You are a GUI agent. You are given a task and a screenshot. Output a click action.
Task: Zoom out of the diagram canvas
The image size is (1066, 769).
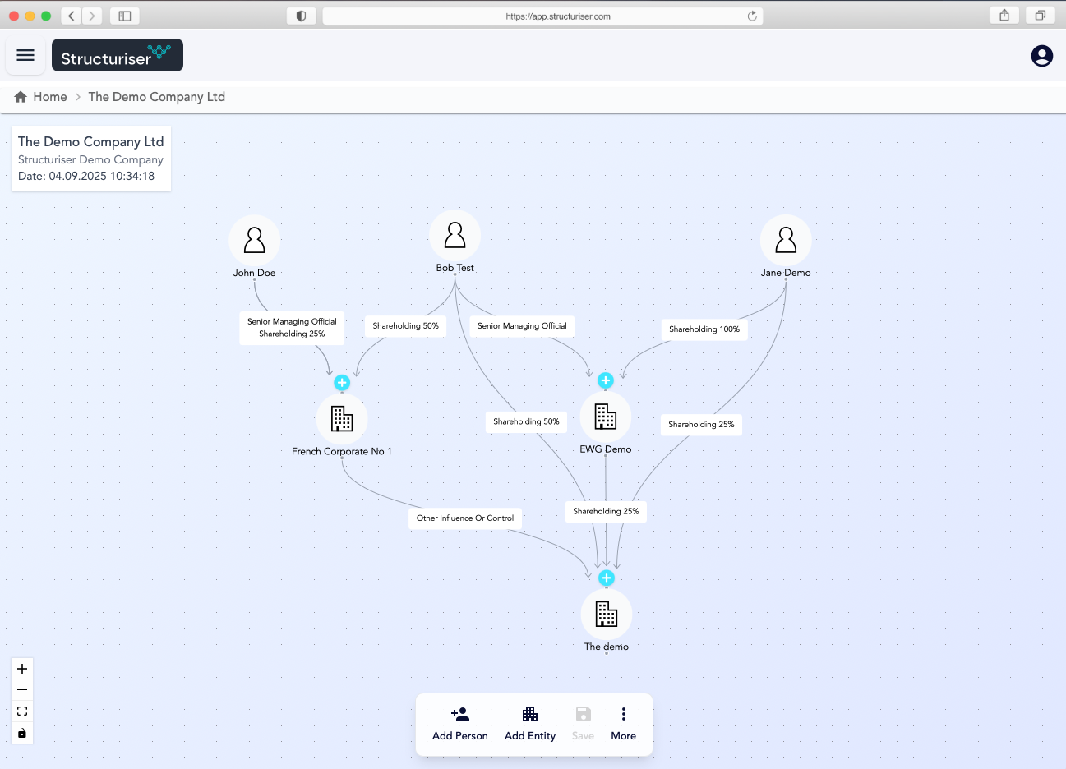[x=22, y=690]
